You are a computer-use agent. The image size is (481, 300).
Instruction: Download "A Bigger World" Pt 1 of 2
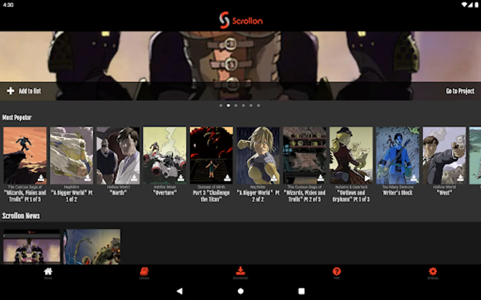[88, 178]
